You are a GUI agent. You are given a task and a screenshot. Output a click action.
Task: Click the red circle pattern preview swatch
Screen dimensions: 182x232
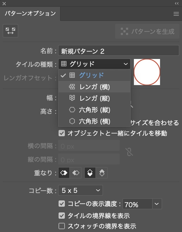[x=147, y=72]
